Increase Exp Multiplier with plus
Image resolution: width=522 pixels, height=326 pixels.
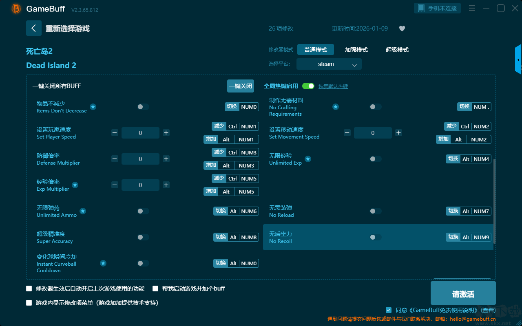coord(166,185)
